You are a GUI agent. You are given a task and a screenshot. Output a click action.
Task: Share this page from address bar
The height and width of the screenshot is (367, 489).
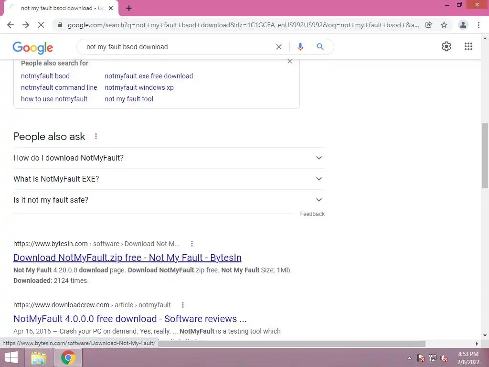[429, 25]
